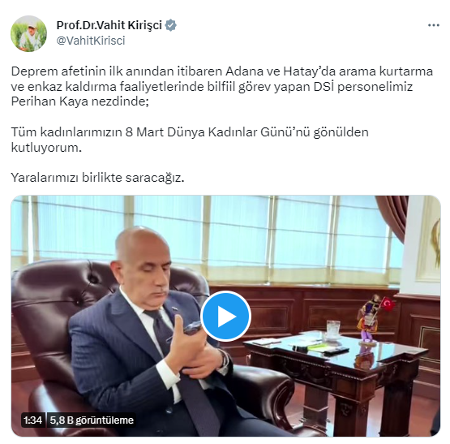Click the phone held in man's hand
Image resolution: width=450 pixels, height=444 pixels.
(193, 328)
